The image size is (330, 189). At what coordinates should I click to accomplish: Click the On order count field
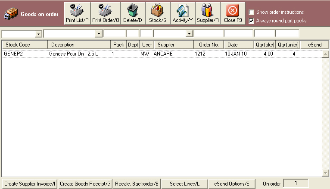[x=296, y=183]
